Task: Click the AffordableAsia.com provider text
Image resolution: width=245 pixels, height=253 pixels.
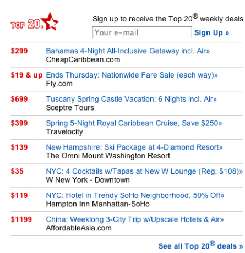Action: 79,228
